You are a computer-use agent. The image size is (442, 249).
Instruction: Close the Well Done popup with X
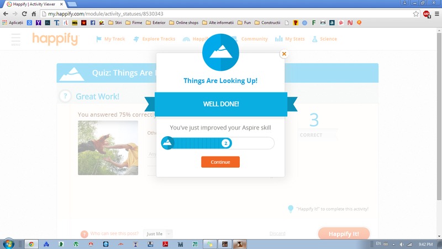(x=284, y=54)
